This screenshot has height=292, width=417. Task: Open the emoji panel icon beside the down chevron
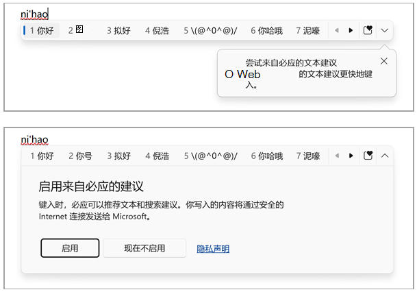pos(368,30)
